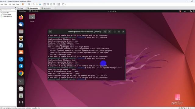Click 'sudo apt install update-manager-core' text
Viewport: 195px width, 109px height.
coord(104,68)
